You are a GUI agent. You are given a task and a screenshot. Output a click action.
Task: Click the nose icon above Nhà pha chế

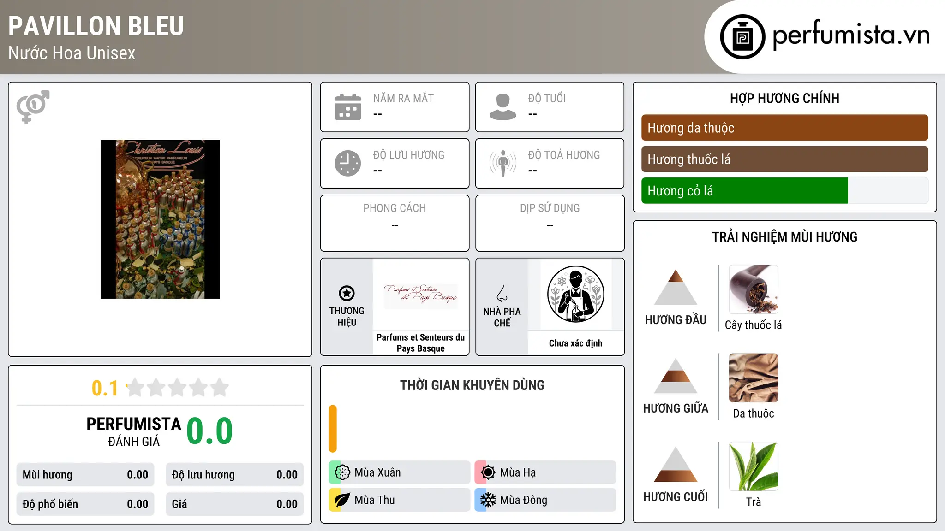pyautogui.click(x=502, y=293)
